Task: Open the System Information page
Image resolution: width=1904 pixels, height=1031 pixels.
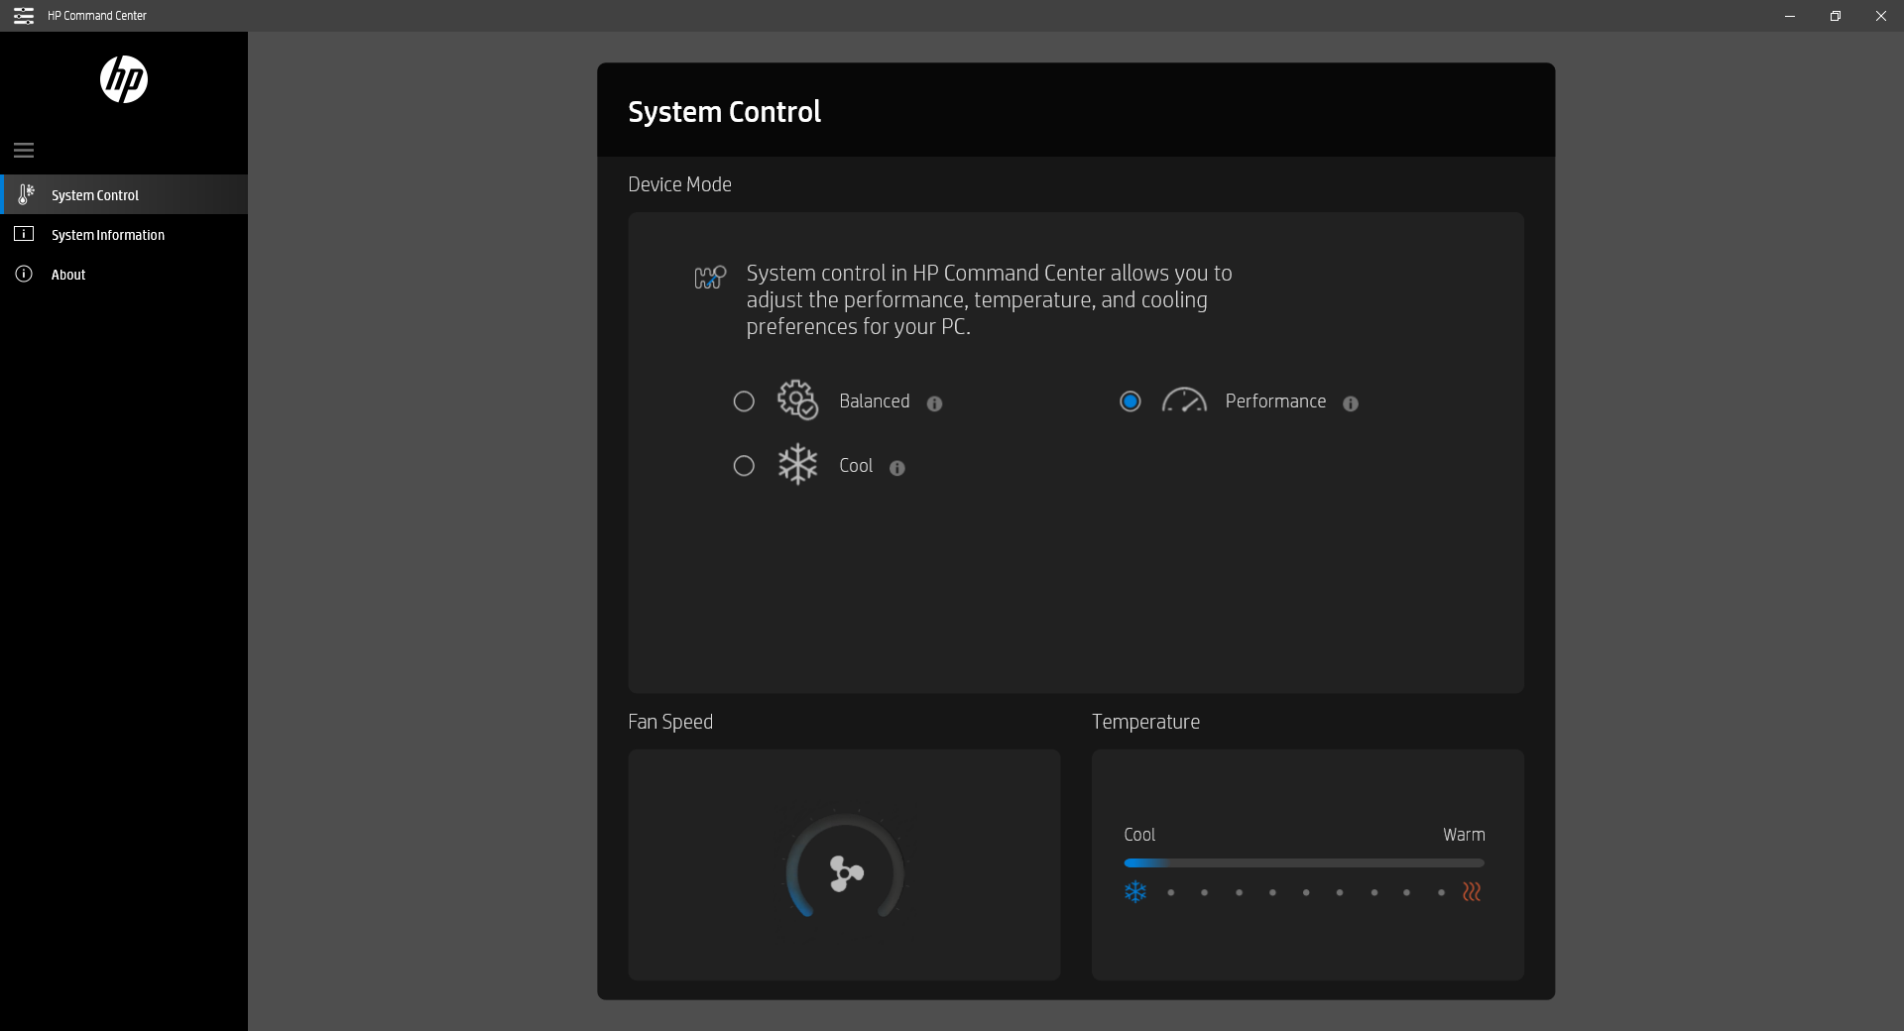Action: pyautogui.click(x=124, y=234)
